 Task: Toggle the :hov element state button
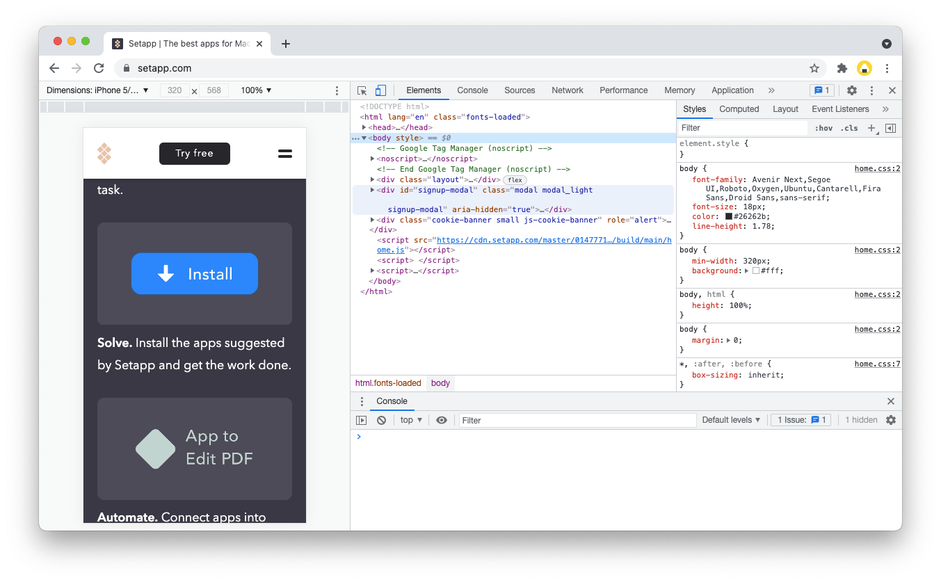[824, 128]
